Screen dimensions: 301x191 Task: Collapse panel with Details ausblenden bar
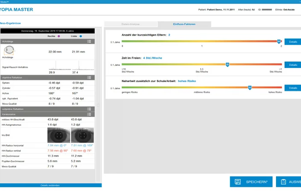pos(51,185)
